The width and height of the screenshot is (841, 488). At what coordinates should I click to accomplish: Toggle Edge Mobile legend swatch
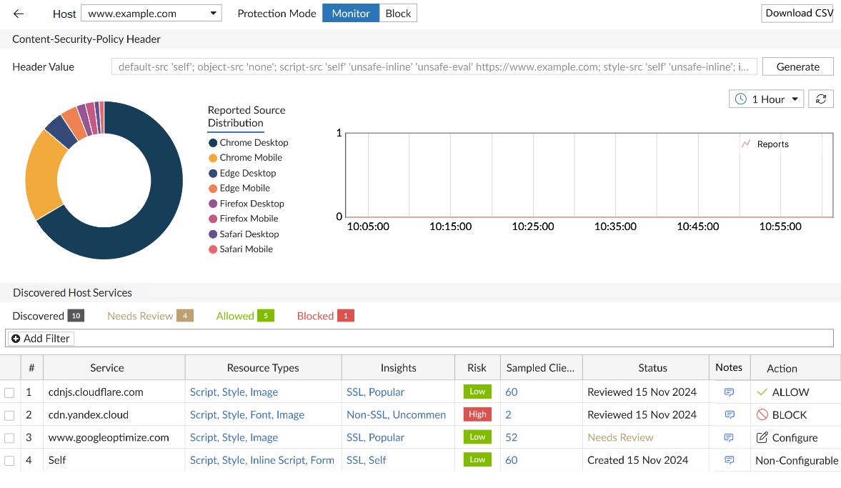pyautogui.click(x=213, y=188)
